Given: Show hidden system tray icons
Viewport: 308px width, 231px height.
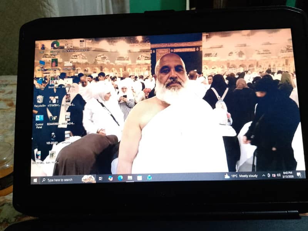Looking at the screenshot, I should (264, 176).
